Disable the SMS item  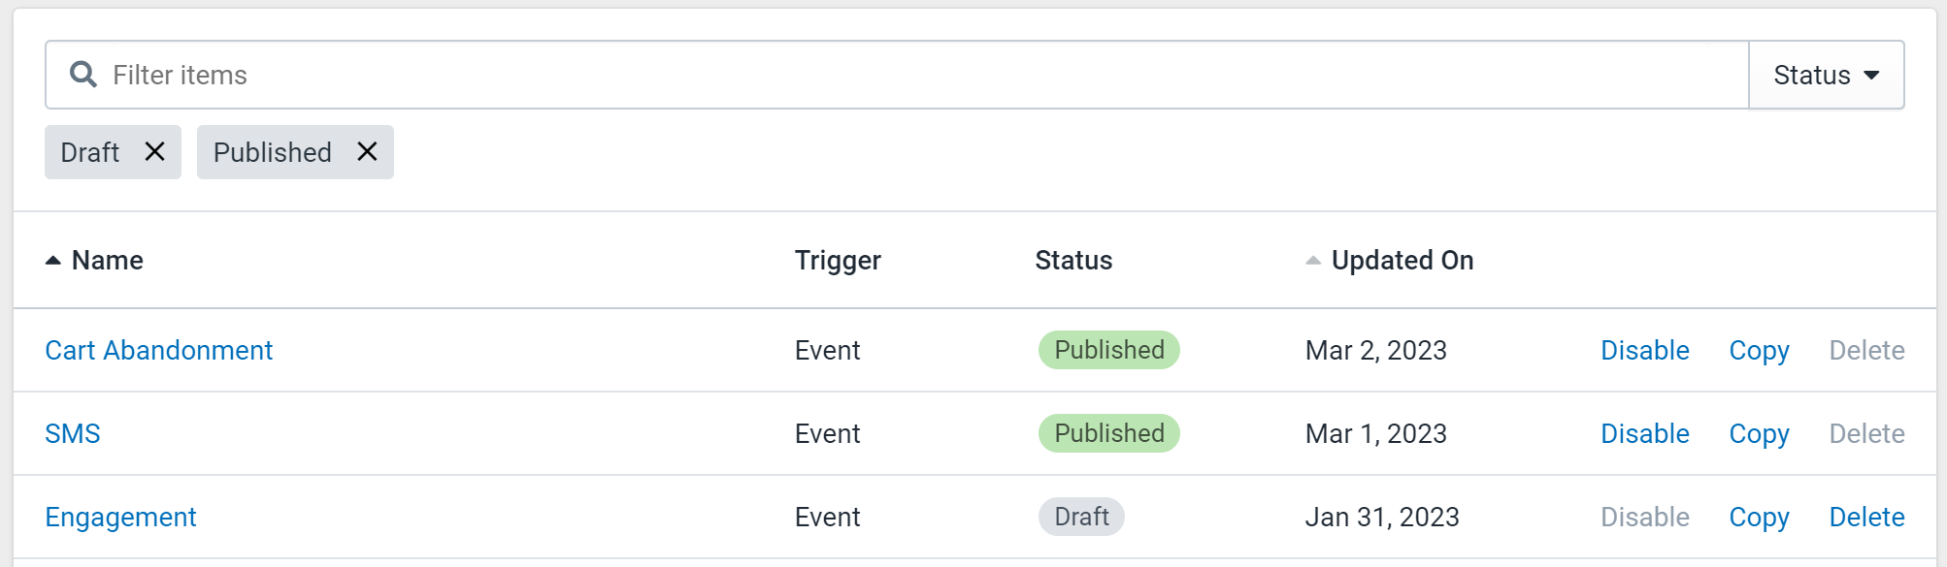[x=1645, y=433]
